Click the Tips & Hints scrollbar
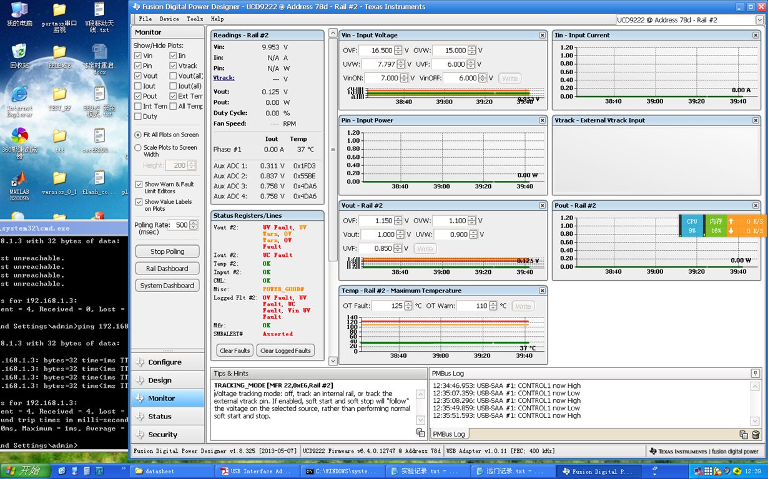 click(x=421, y=407)
